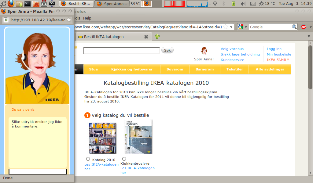Open the Bluetooth indicator
Image resolution: width=313 pixels, height=183 pixels.
224,4
